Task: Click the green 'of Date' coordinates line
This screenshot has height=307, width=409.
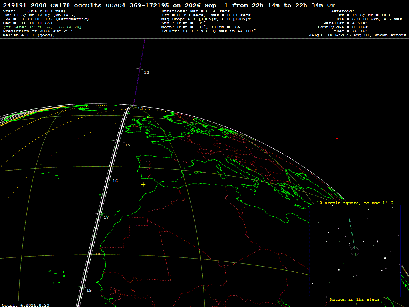Action: pyautogui.click(x=42, y=27)
